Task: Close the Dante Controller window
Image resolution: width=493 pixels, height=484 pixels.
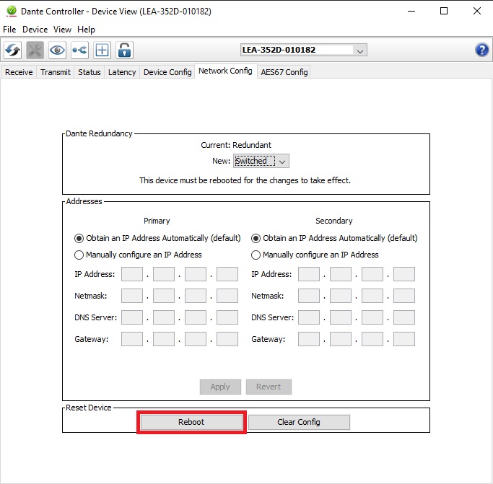Action: [476, 11]
